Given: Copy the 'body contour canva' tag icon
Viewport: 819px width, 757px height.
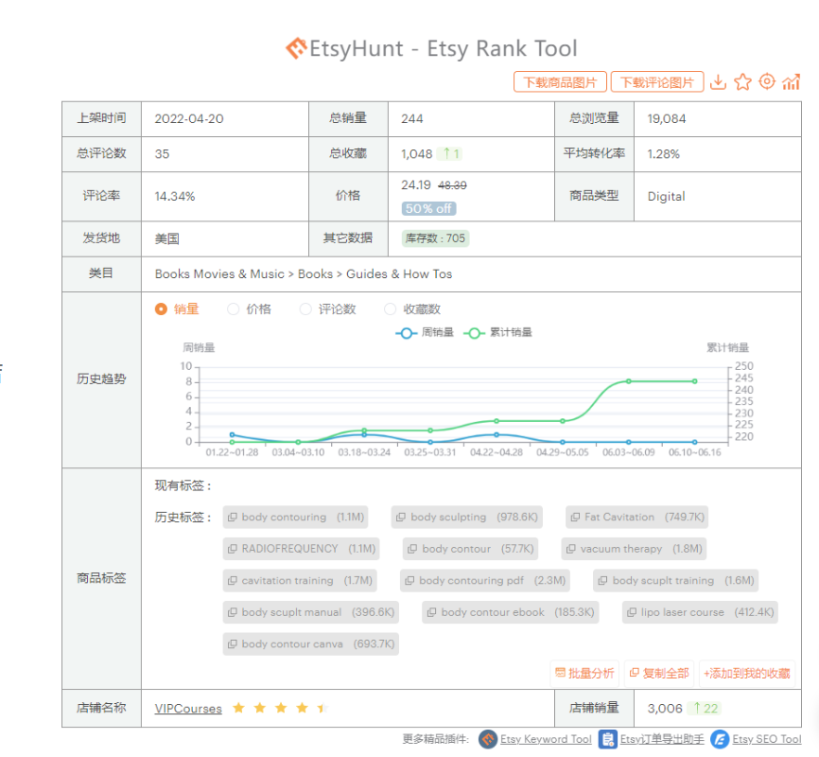Looking at the screenshot, I should click(233, 644).
